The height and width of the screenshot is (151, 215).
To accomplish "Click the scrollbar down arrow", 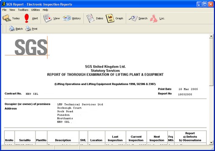I will click(x=211, y=143).
